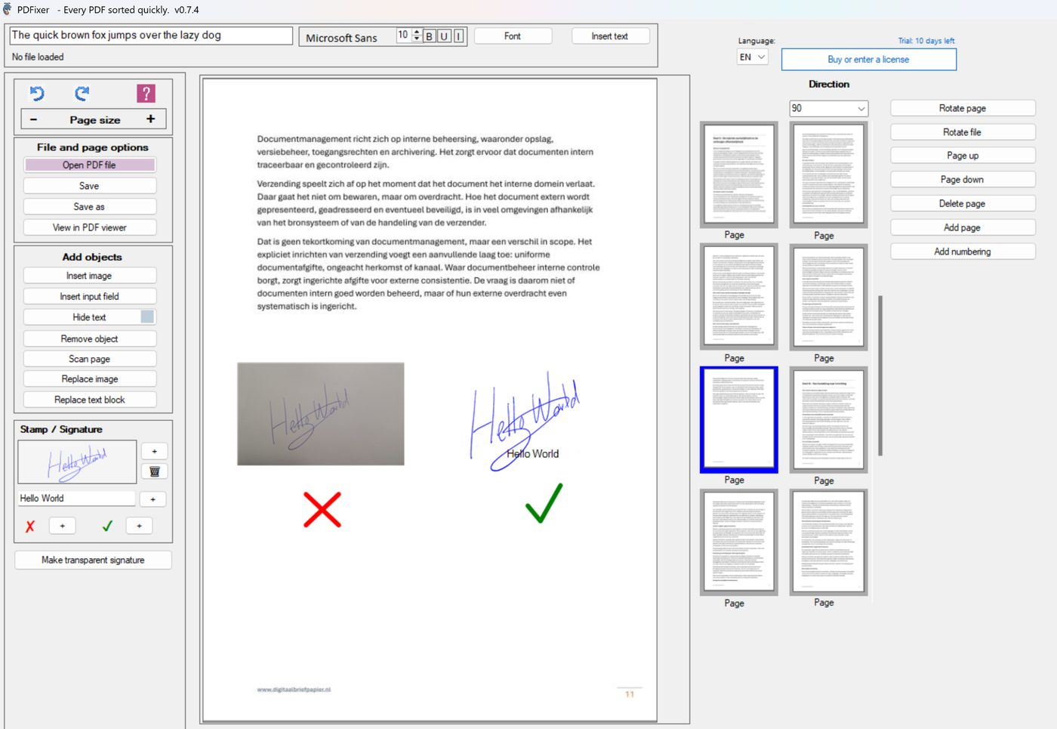
Task: Add the signature image stamp with plus
Action: (x=155, y=452)
